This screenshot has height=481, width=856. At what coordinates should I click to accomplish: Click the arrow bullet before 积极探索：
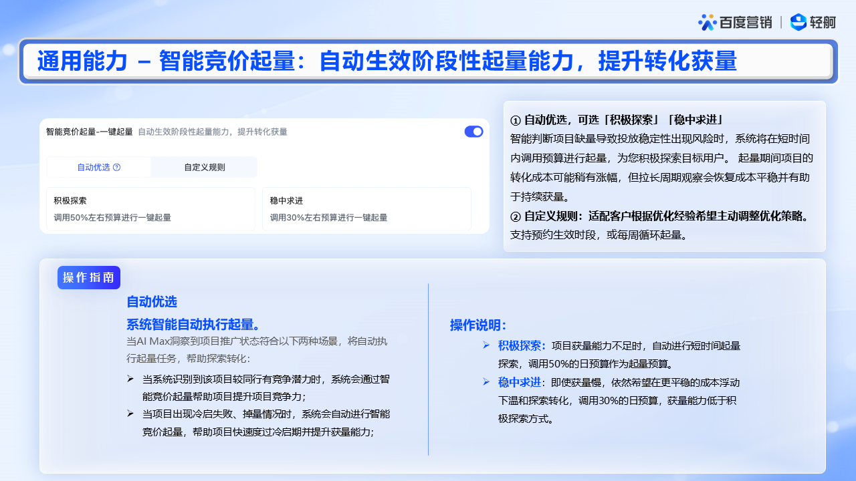tap(486, 345)
